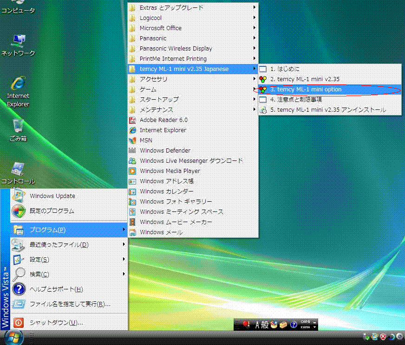This screenshot has height=345, width=405.
Task: Expand the Logicool submenu arrow
Action: (255, 18)
